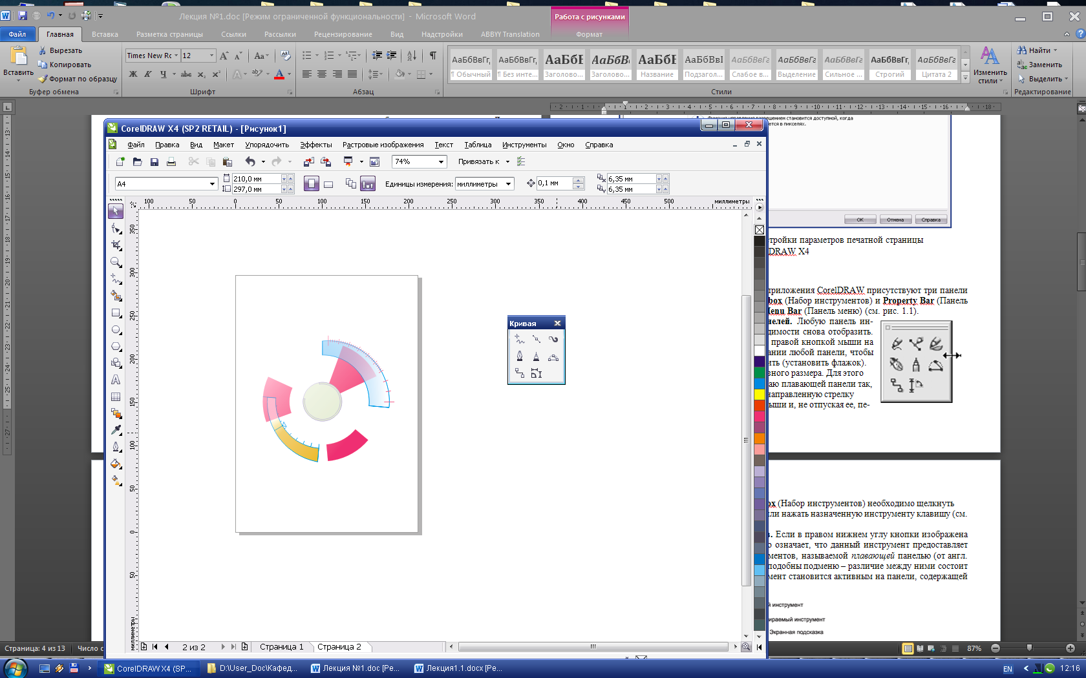Open the zoom level 74% dropdown
This screenshot has width=1086, height=678.
442,161
